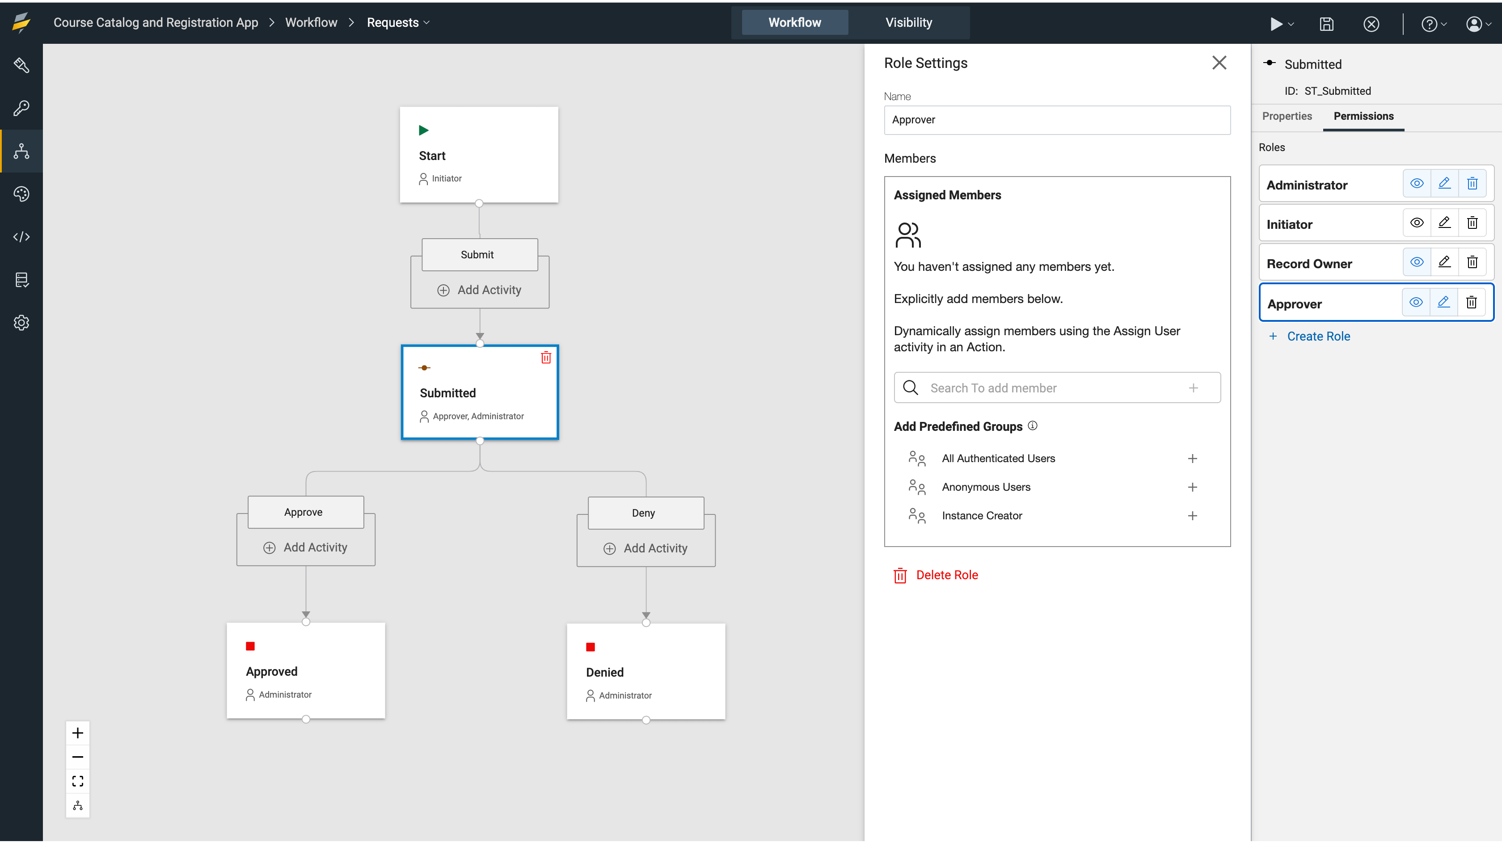Viewport: 1502px width, 842px height.
Task: Select the database/data sidebar icon
Action: pos(21,279)
